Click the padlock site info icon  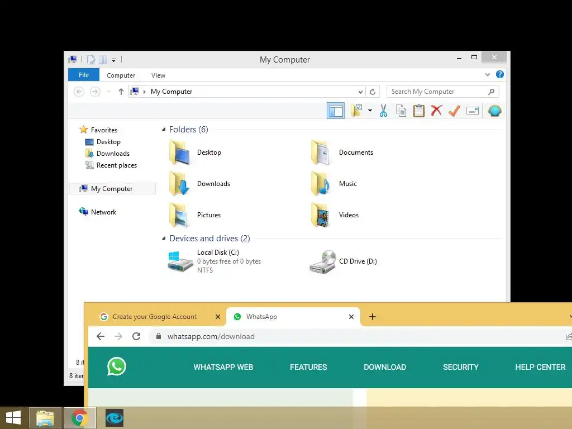[158, 336]
